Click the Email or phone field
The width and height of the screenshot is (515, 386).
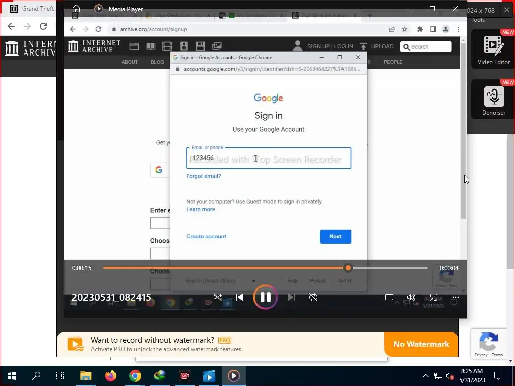(x=269, y=158)
